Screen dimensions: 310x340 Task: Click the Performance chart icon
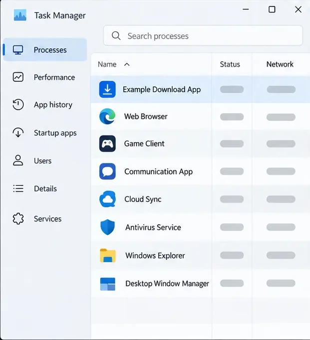pyautogui.click(x=18, y=77)
